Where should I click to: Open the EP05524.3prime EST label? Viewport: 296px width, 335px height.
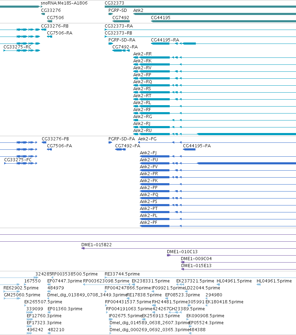pyautogui.click(x=206, y=323)
